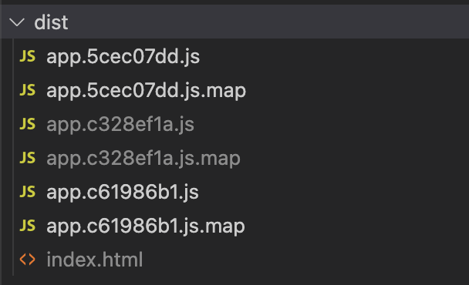The image size is (469, 285).
Task: Click the JS icon of app.c328ef1a.js
Action: pyautogui.click(x=28, y=124)
